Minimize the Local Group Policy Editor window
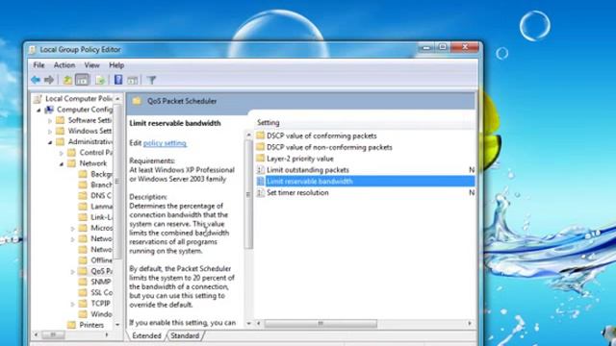Viewport: 616px width, 346px height. (x=426, y=47)
